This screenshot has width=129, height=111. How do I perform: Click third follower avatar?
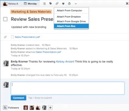38,108
